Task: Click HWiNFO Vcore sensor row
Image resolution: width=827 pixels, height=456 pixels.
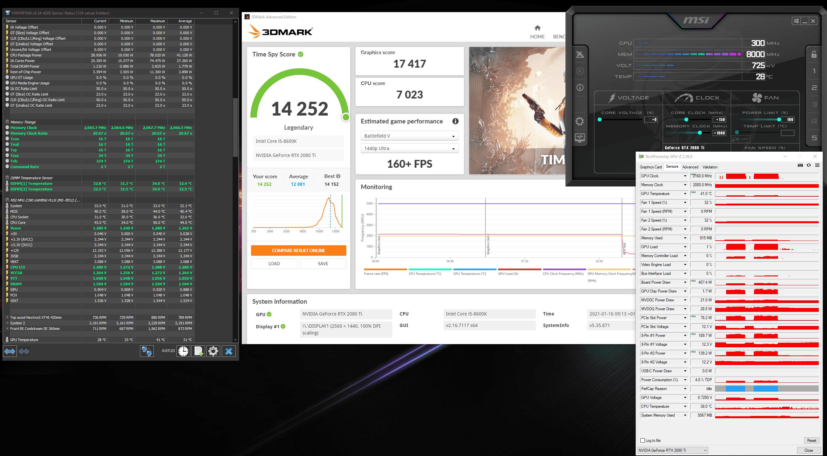Action: click(99, 228)
